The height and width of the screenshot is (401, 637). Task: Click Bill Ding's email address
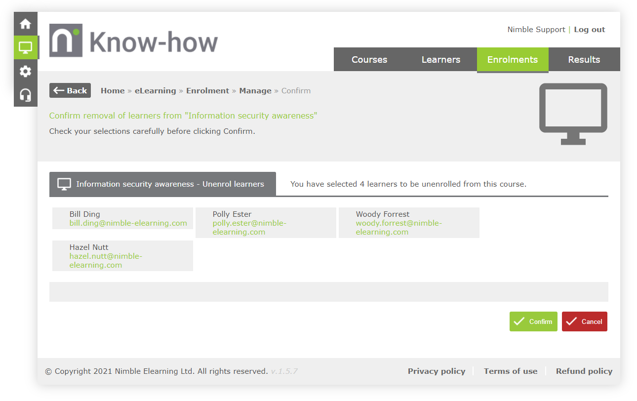pyautogui.click(x=128, y=223)
